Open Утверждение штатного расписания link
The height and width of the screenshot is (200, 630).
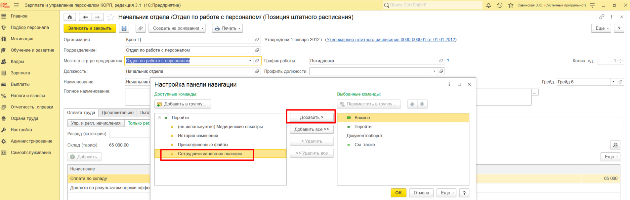391,40
